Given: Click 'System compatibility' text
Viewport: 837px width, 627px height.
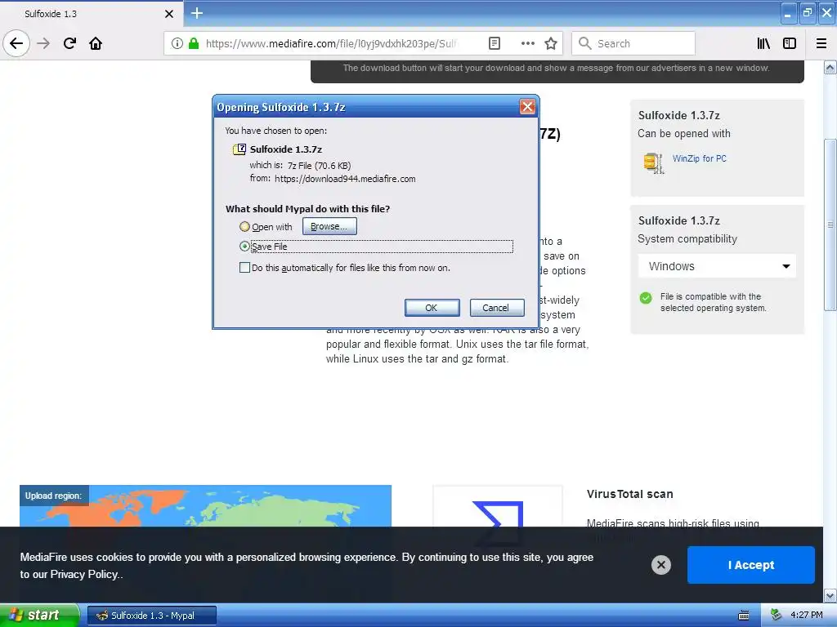Looking at the screenshot, I should coord(687,239).
